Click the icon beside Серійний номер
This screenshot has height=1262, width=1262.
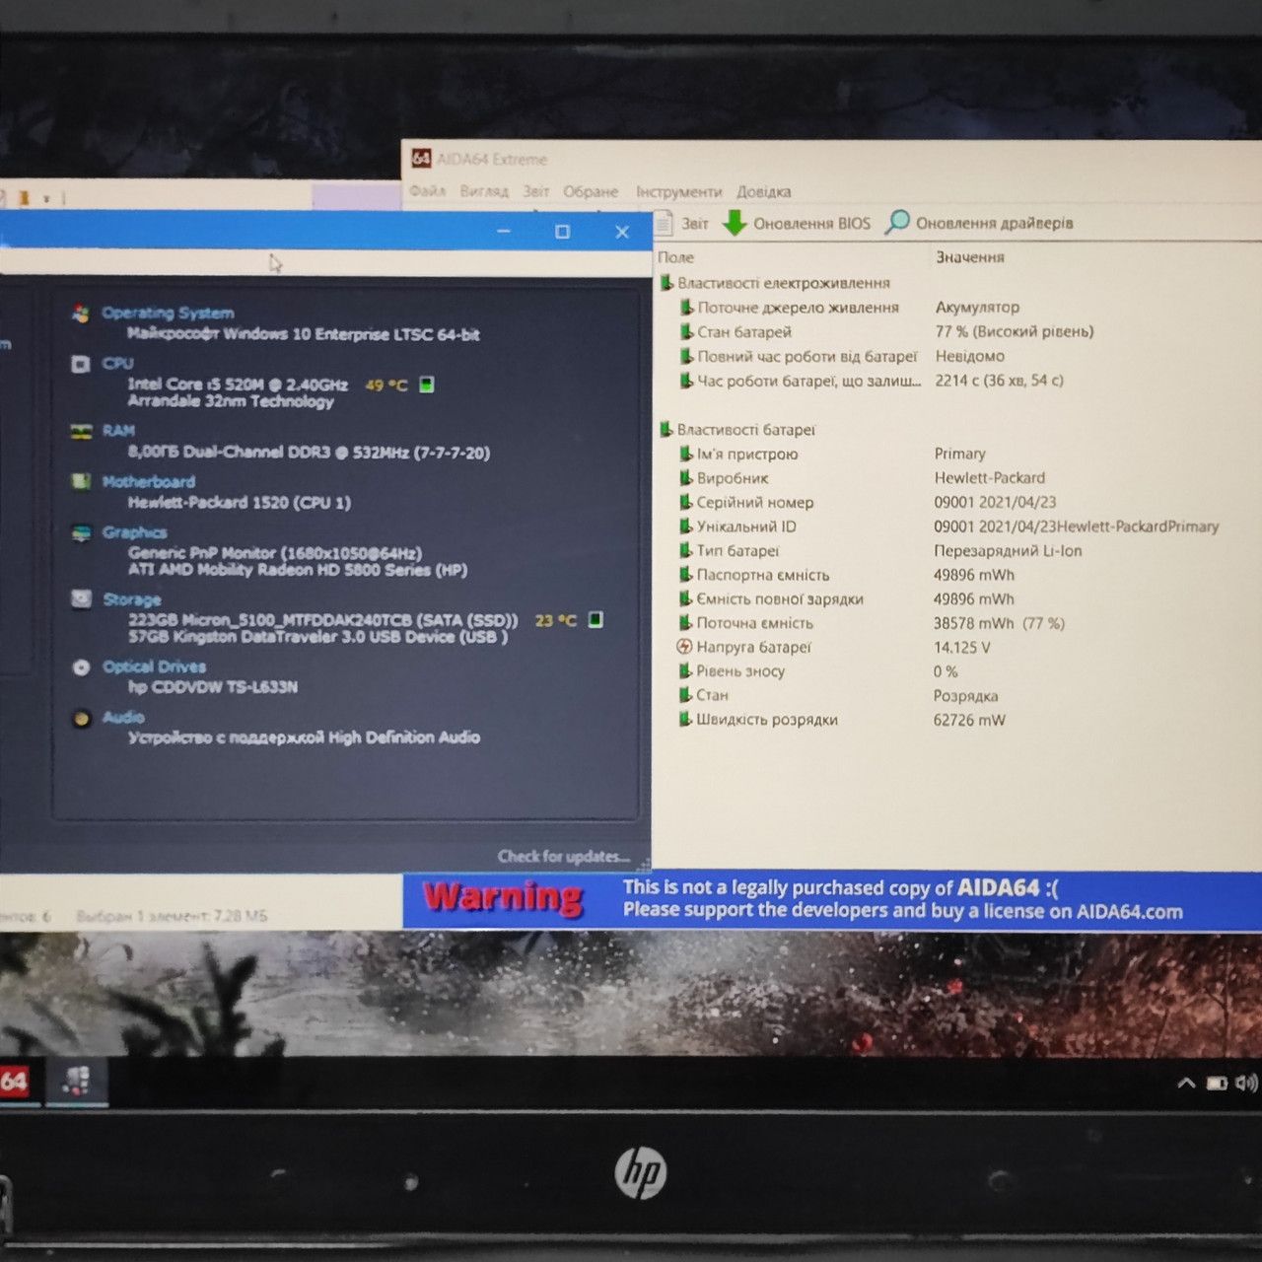[x=686, y=502]
